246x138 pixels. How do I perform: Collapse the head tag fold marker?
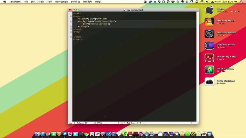tap(71, 16)
